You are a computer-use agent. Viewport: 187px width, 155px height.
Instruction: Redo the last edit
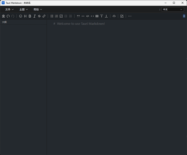(x=13, y=16)
